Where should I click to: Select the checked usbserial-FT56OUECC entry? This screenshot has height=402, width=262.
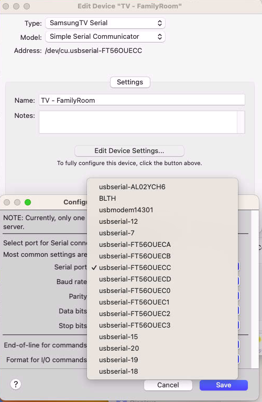pyautogui.click(x=162, y=268)
